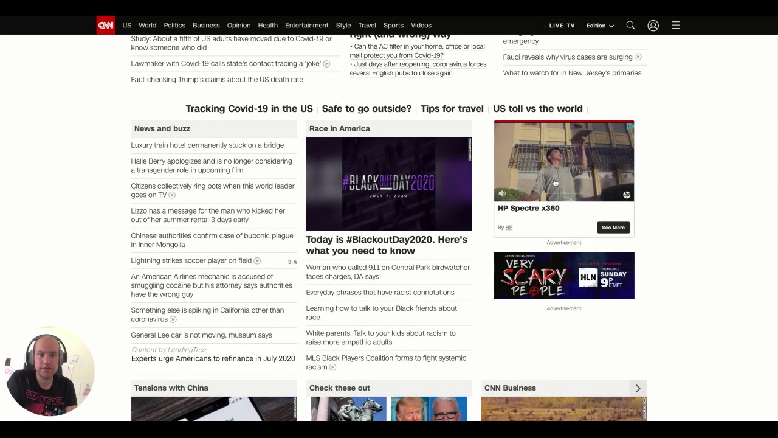Read Fact-checking Trump's death rate claims
This screenshot has width=778, height=438.
point(217,80)
